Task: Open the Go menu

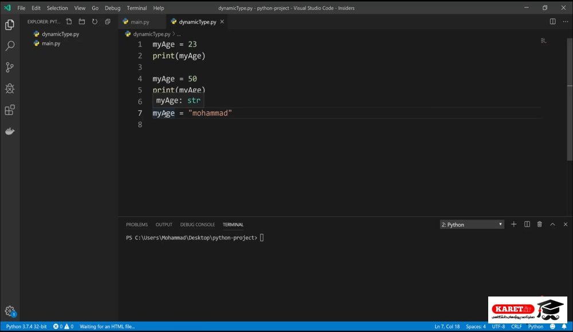Action: coord(95,8)
